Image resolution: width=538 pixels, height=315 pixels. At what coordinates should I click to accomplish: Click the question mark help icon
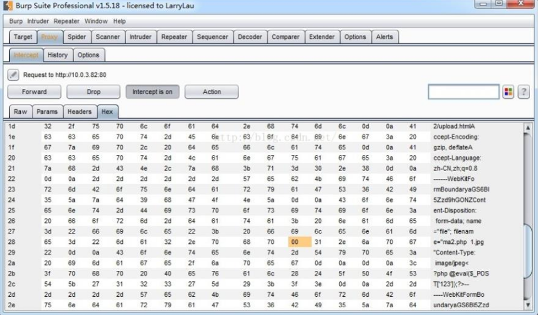coord(523,92)
